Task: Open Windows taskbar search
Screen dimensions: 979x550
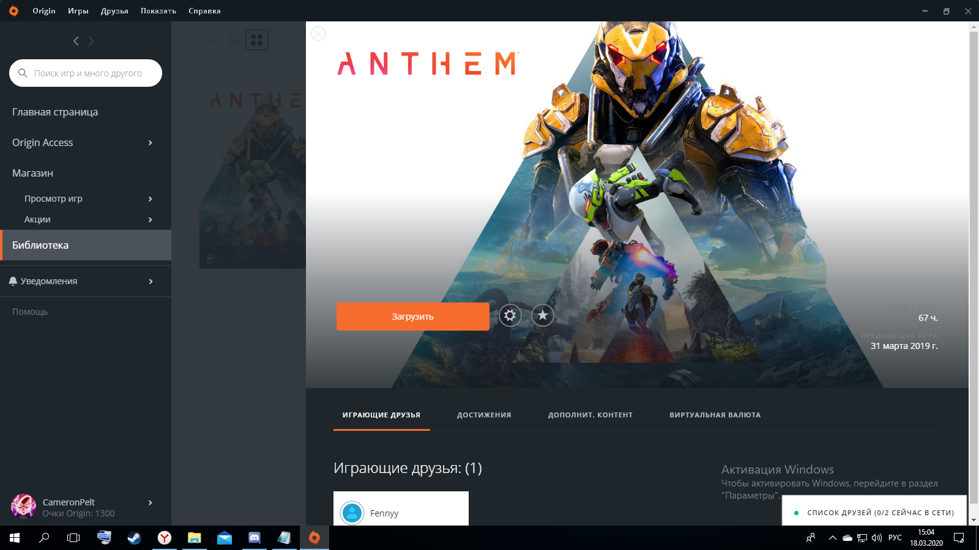Action: point(44,538)
